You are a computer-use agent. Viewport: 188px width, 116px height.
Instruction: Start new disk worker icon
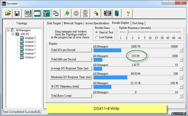pos(37,13)
